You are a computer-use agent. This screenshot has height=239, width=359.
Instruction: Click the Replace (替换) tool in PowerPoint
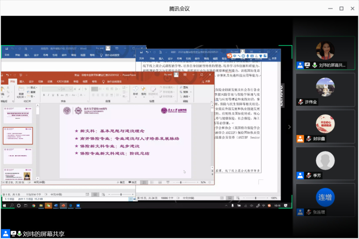tap(184, 92)
